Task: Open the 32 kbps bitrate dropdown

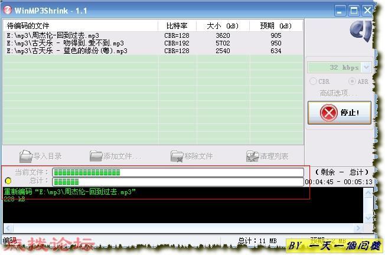Action: pyautogui.click(x=339, y=67)
